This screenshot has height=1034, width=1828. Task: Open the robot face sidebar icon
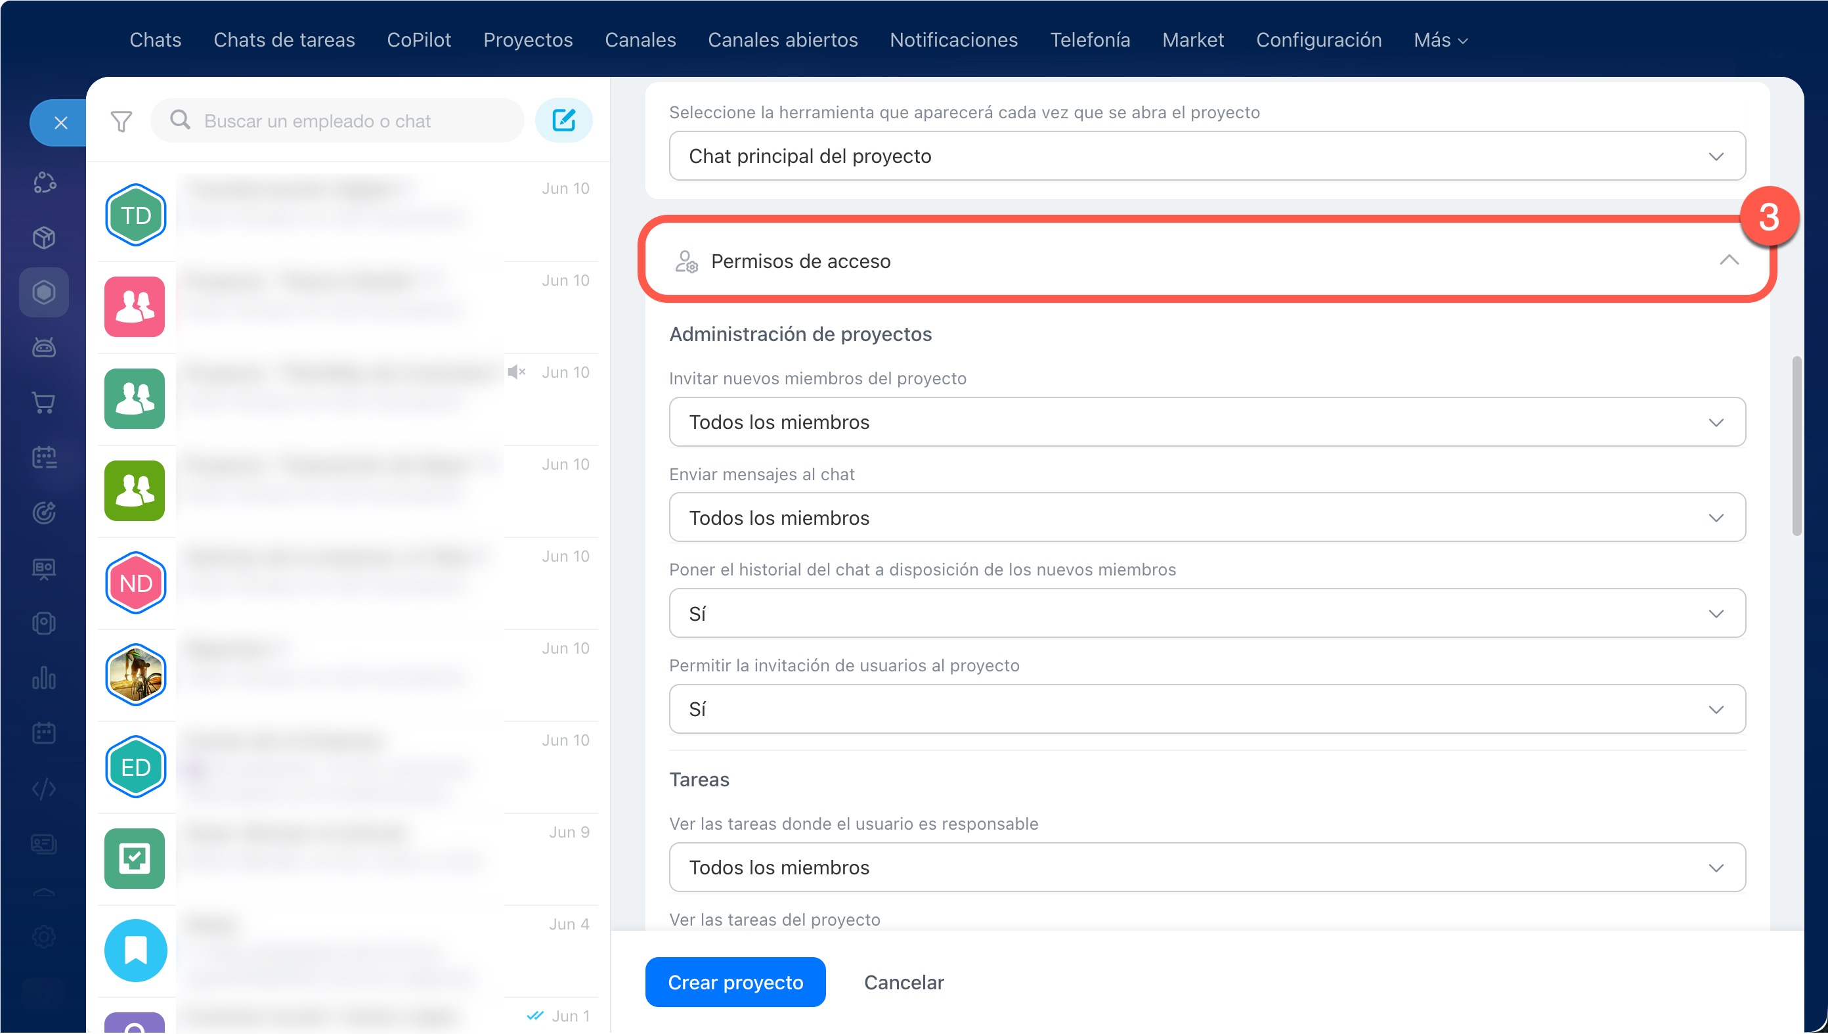(x=44, y=348)
